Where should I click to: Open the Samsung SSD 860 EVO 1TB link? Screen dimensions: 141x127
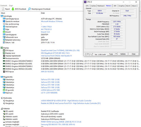click(x=58, y=124)
